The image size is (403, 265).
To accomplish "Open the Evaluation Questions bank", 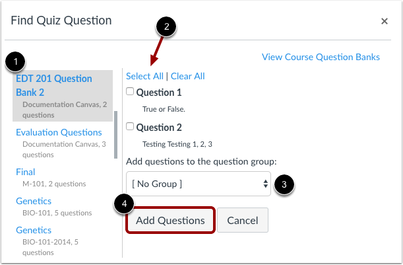I will (x=59, y=132).
